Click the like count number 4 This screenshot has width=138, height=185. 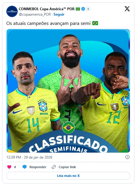coord(15,167)
